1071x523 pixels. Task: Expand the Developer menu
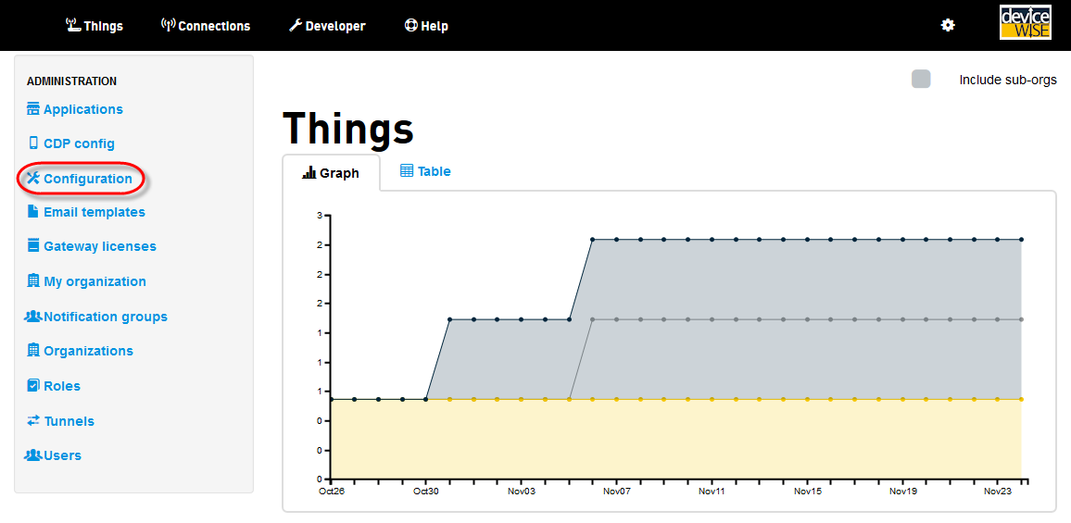point(327,26)
